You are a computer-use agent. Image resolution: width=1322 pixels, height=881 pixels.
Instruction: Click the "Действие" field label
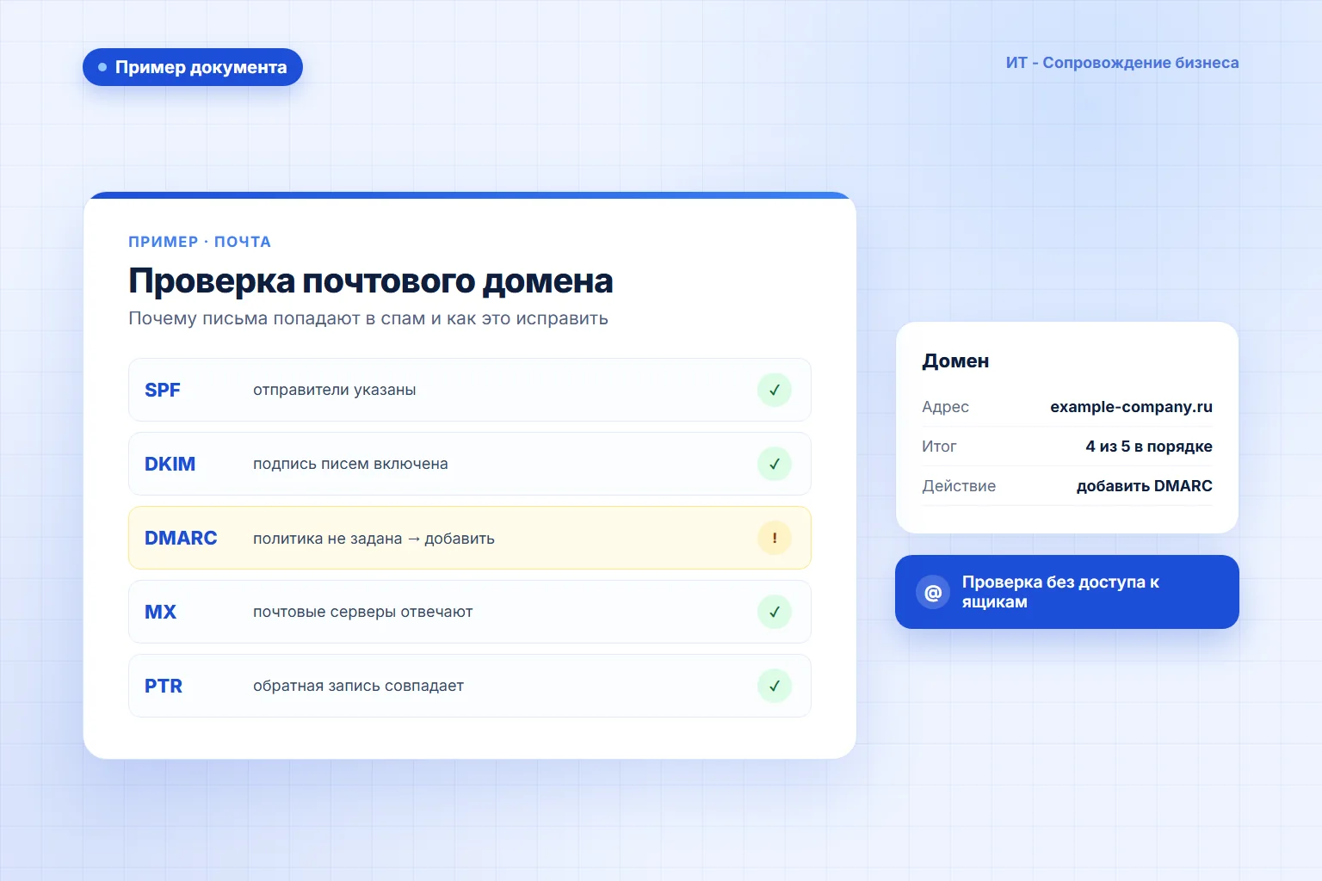[959, 486]
